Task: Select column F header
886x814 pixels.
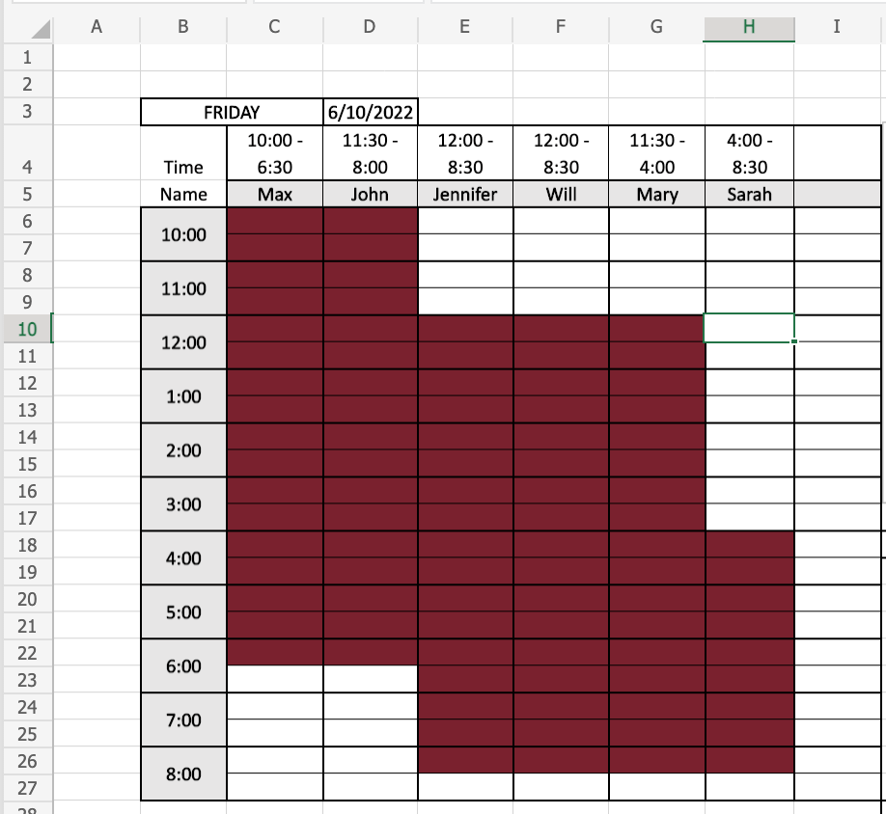Action: click(561, 27)
